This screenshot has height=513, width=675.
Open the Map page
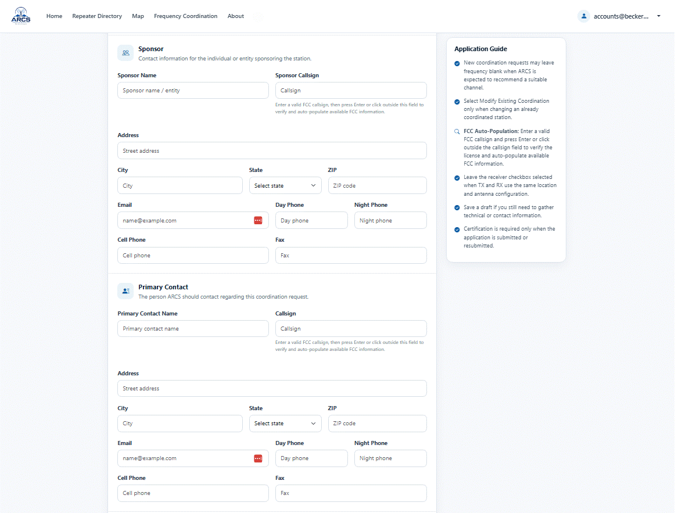(x=138, y=16)
